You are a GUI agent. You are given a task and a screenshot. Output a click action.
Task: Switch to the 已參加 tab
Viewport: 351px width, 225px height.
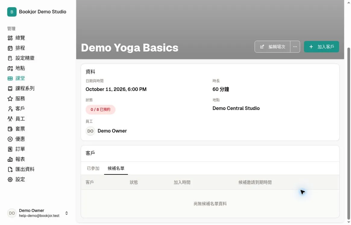[x=93, y=168]
